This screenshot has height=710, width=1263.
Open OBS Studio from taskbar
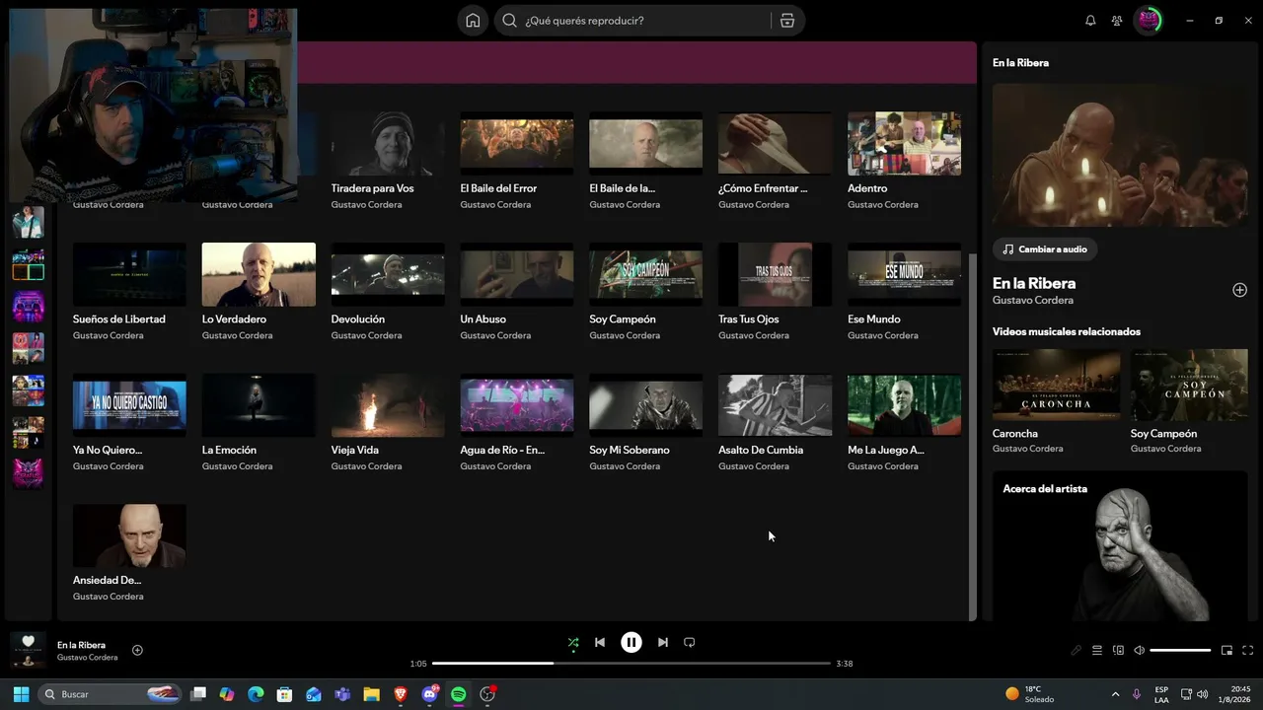[487, 694]
